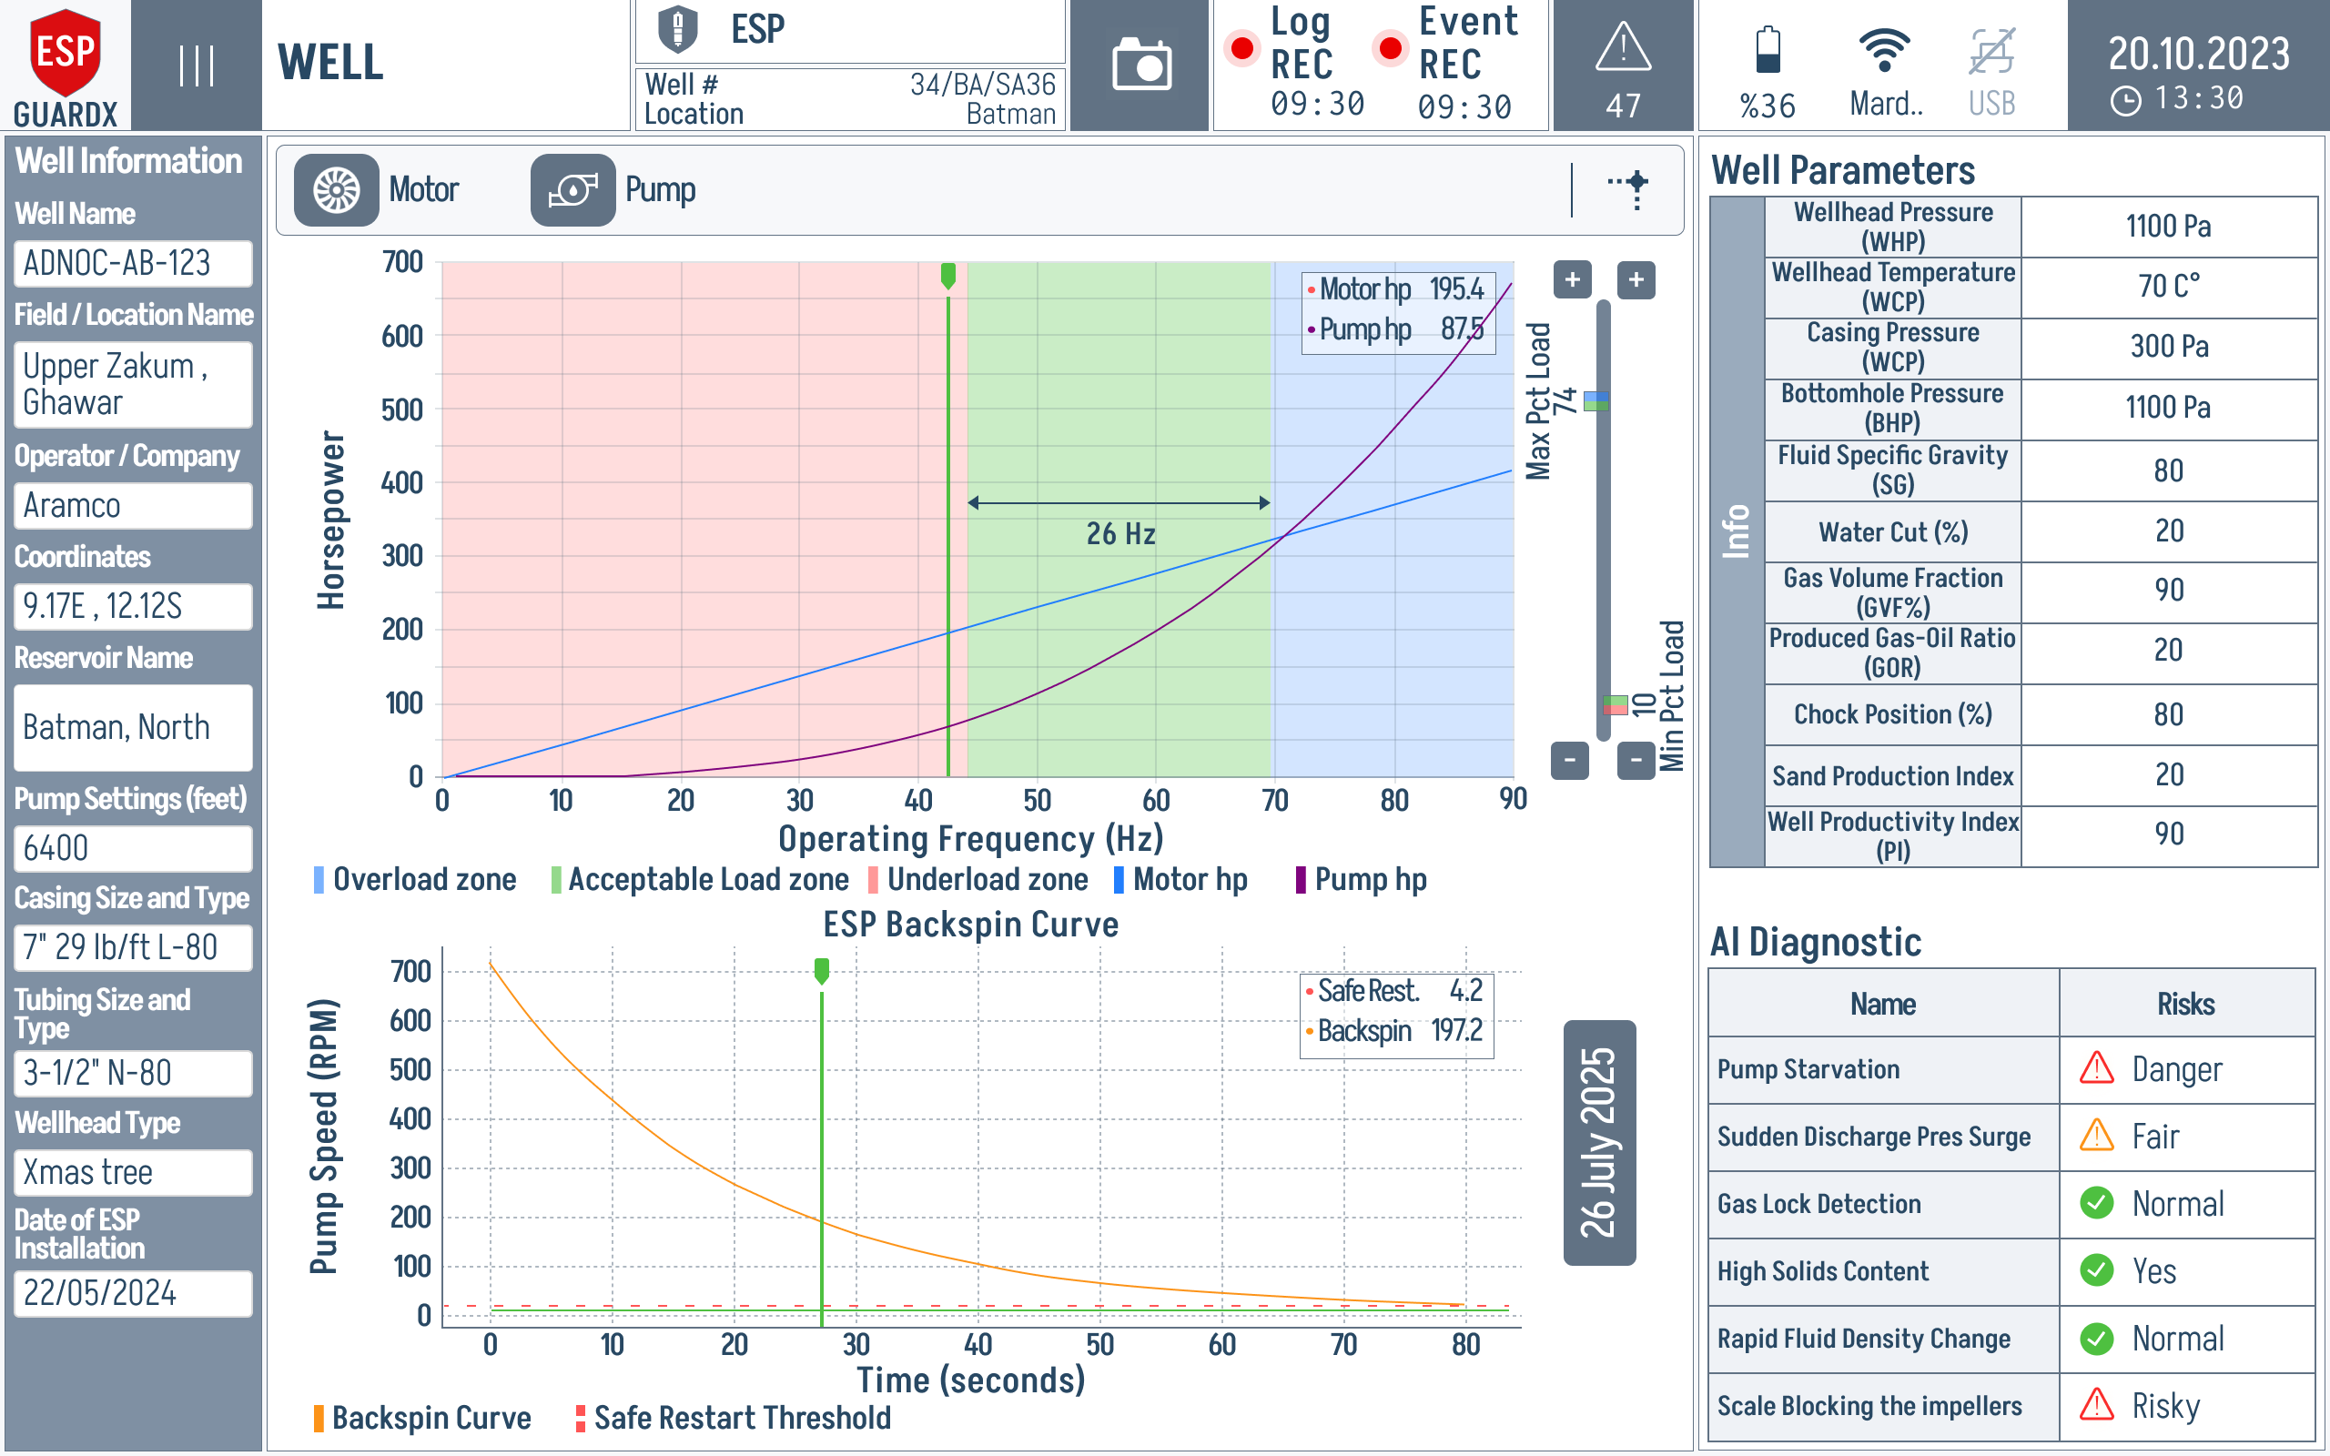Click the Backspin 197.2 tooltip value
The width and height of the screenshot is (2330, 1456).
point(1457,1031)
